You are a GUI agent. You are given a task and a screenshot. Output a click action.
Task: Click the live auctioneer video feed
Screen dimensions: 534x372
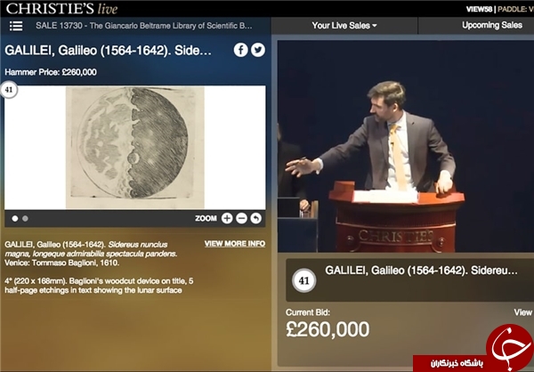[x=406, y=147]
